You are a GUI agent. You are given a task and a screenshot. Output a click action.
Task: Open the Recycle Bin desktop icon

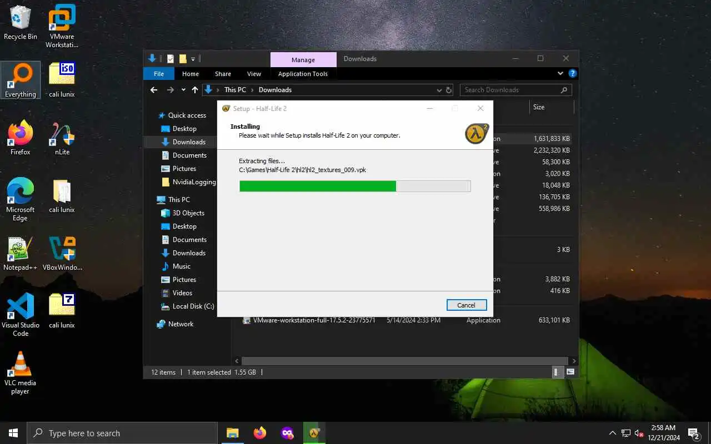21,23
